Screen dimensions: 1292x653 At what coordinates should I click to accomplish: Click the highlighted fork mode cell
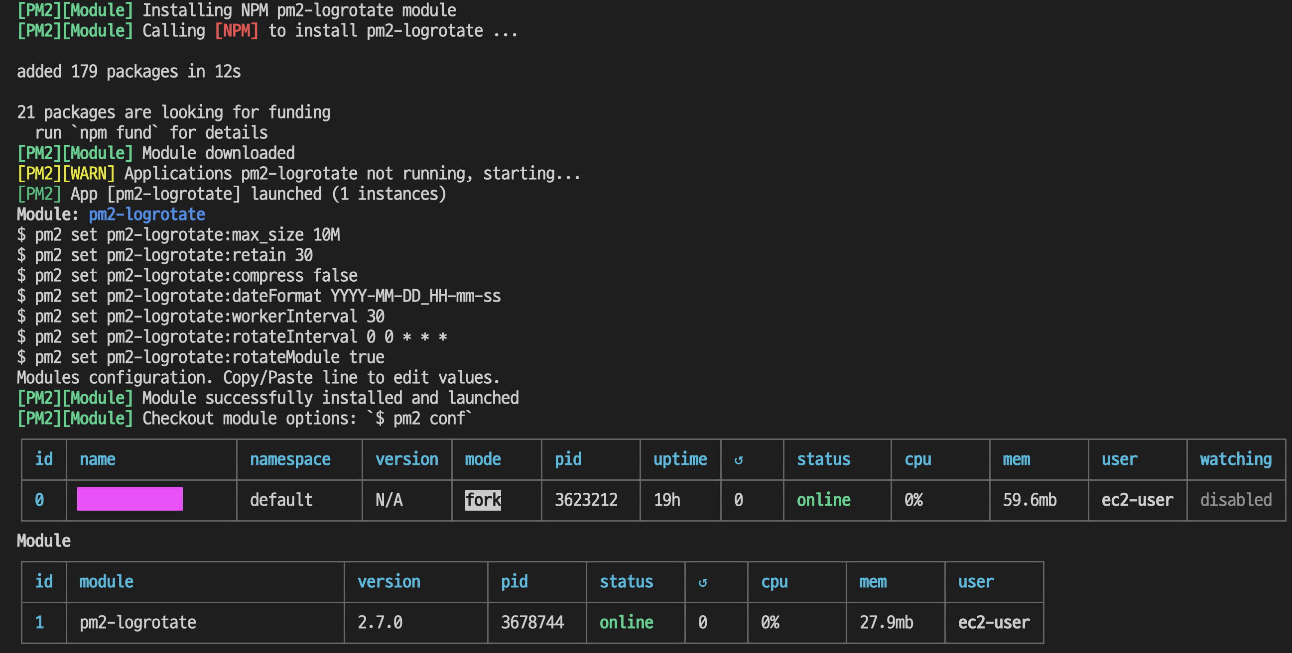483,500
